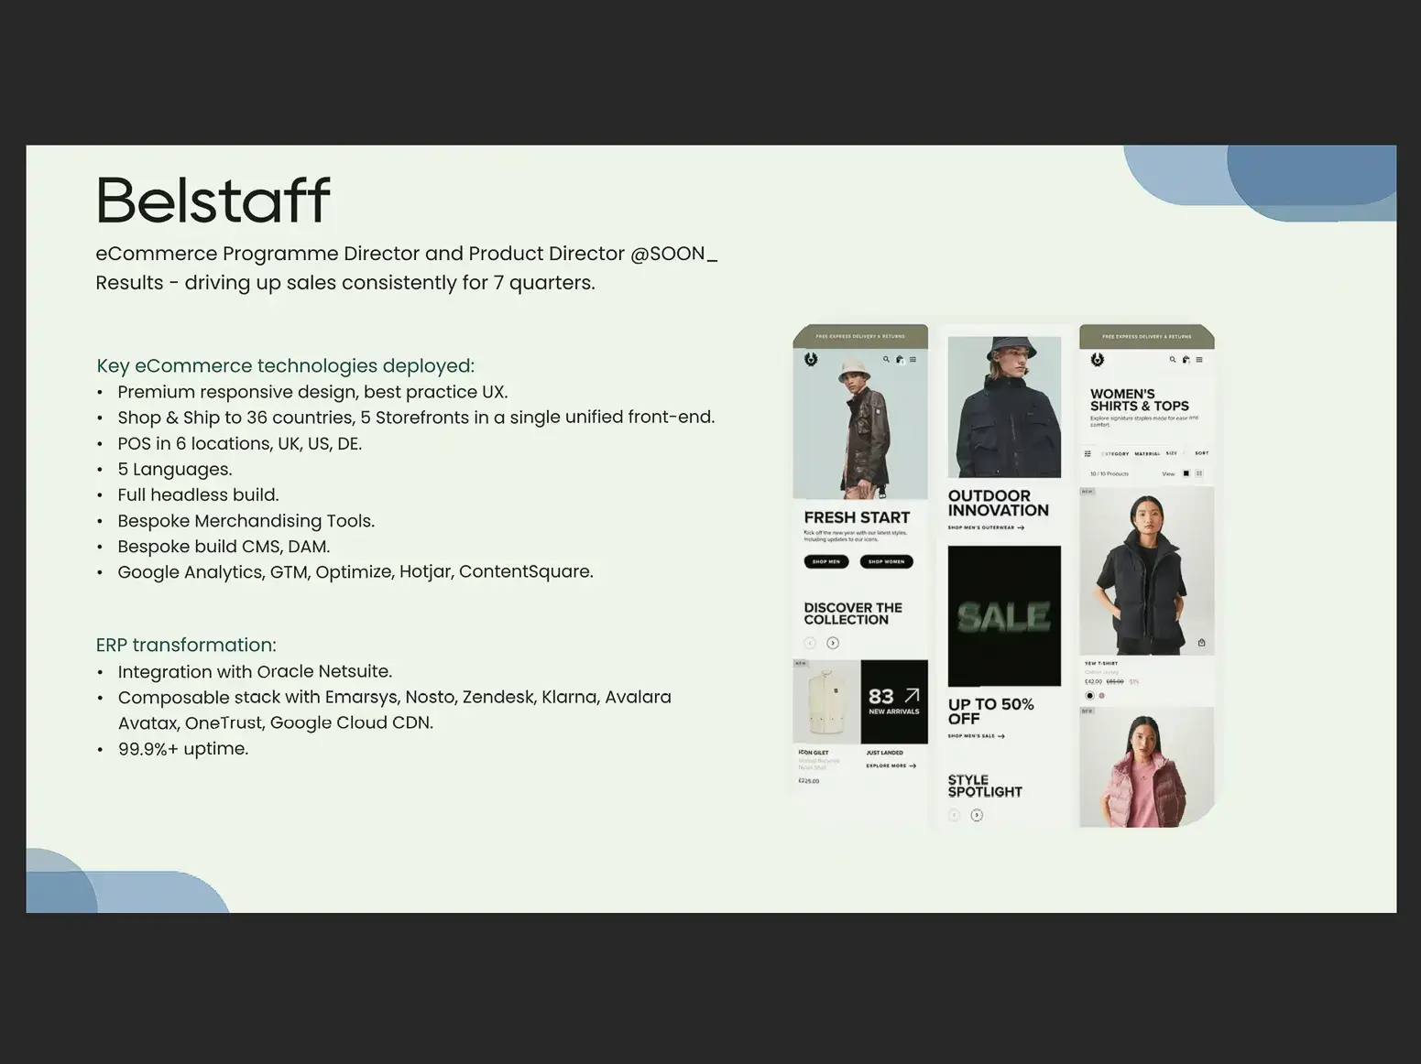Click the Women's Shirts & Tops heading
This screenshot has width=1421, height=1064.
tap(1140, 400)
